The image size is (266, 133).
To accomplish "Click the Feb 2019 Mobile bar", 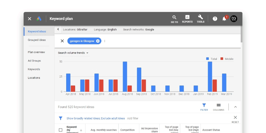I will (214, 85).
